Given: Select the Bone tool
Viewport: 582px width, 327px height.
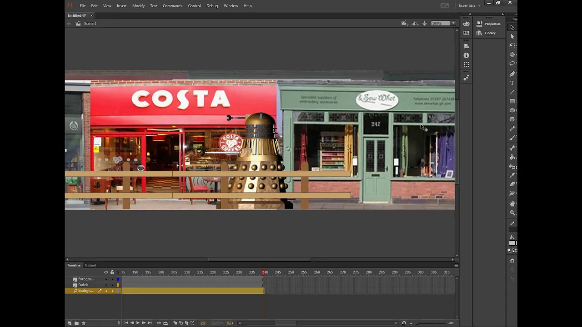Looking at the screenshot, I should 512,148.
